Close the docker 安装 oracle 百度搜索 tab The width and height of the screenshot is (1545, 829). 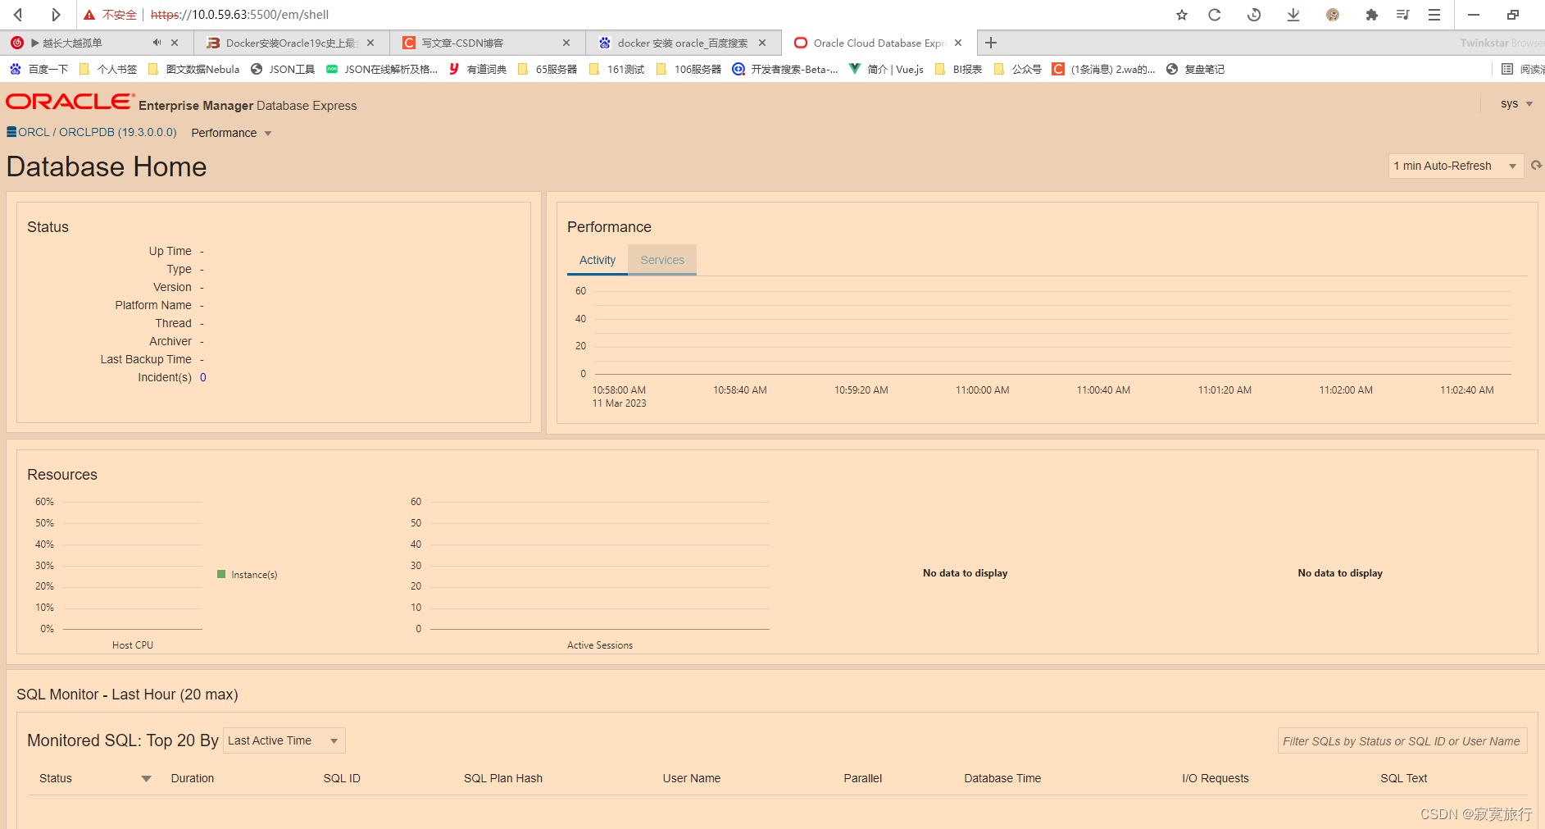pos(762,43)
